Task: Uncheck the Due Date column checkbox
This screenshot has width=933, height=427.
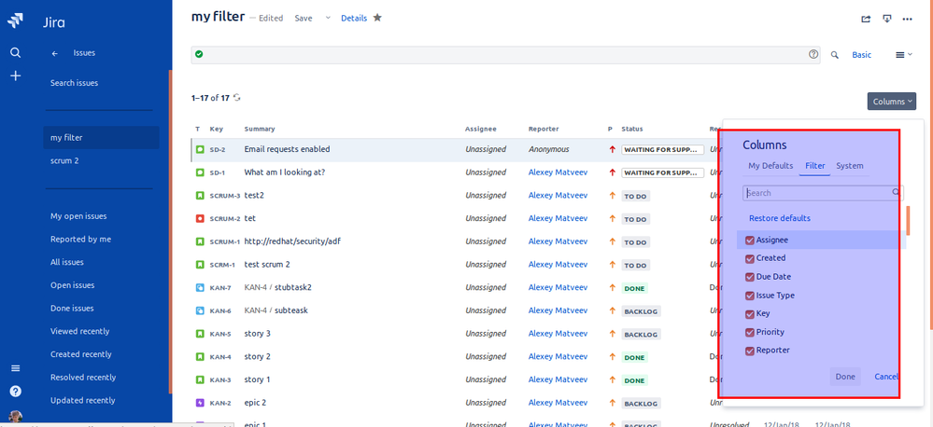Action: [x=750, y=277]
